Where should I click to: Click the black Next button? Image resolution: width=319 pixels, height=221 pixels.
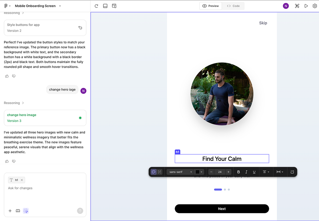(x=222, y=209)
